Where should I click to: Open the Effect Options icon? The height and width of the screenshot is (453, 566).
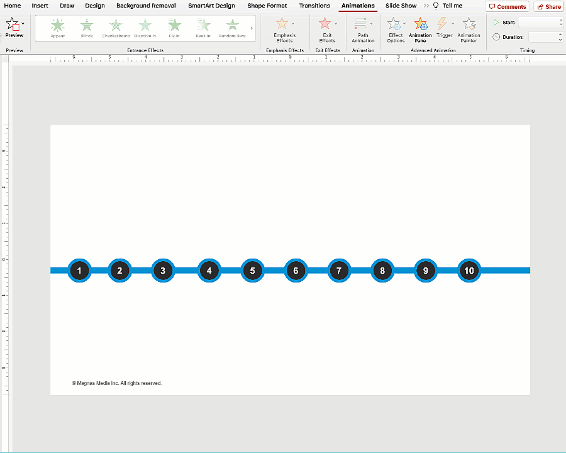pyautogui.click(x=394, y=24)
